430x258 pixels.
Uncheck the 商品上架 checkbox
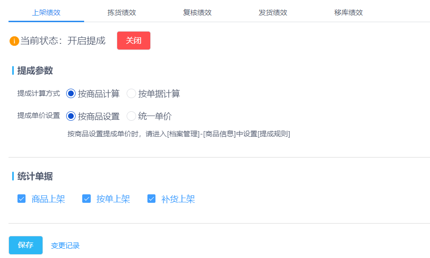(21, 199)
